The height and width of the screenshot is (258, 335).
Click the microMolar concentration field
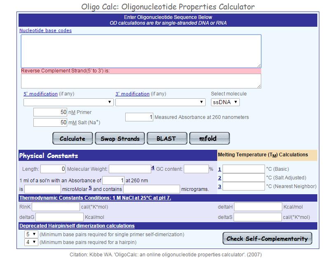pyautogui.click(x=43, y=189)
